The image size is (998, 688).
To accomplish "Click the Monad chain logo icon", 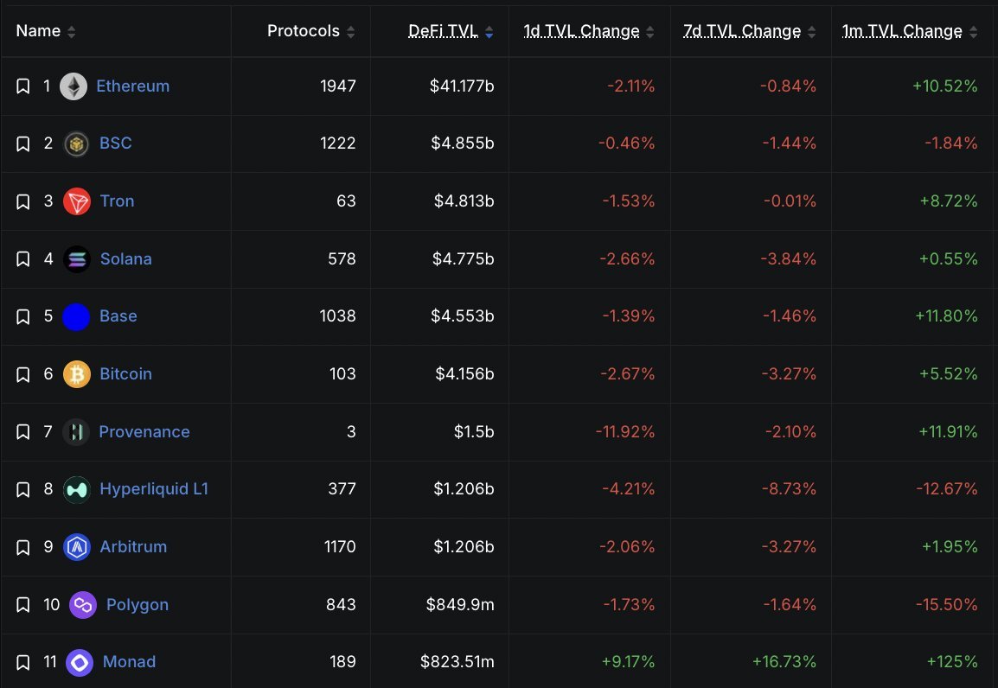I will click(x=80, y=663).
